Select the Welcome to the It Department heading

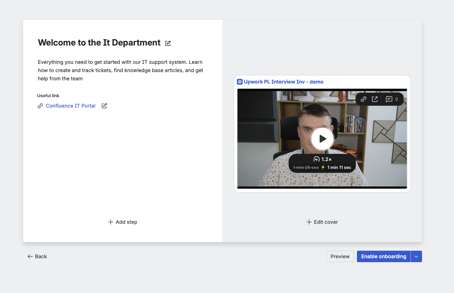tap(99, 43)
